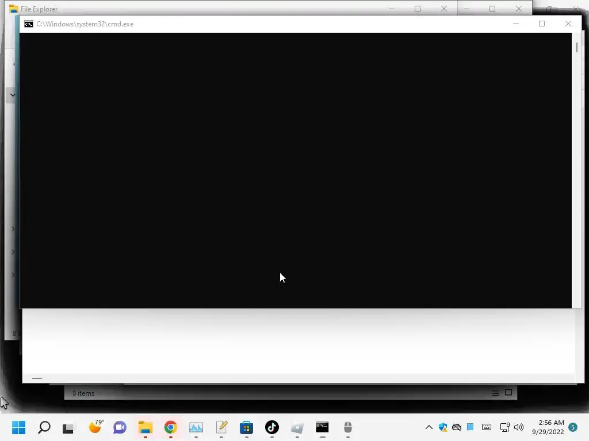The width and height of the screenshot is (589, 441).
Task: Open TikTok from the taskbar
Action: 272,427
